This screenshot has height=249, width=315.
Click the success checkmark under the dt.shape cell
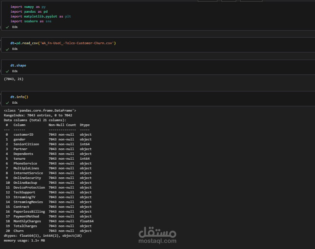coord(7,71)
